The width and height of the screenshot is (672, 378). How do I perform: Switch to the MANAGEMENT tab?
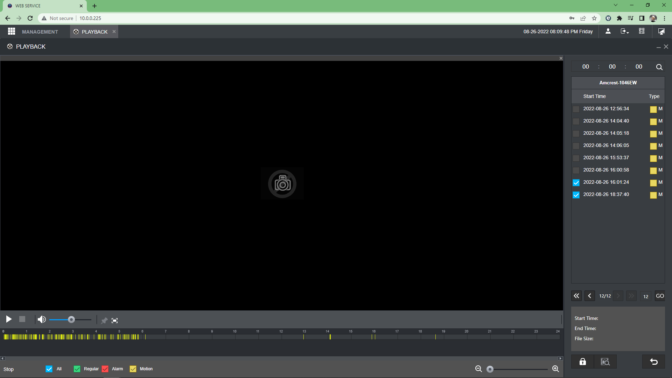(x=40, y=32)
